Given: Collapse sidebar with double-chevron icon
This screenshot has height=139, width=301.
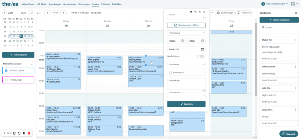Looking at the screenshot, I should tap(38, 13).
